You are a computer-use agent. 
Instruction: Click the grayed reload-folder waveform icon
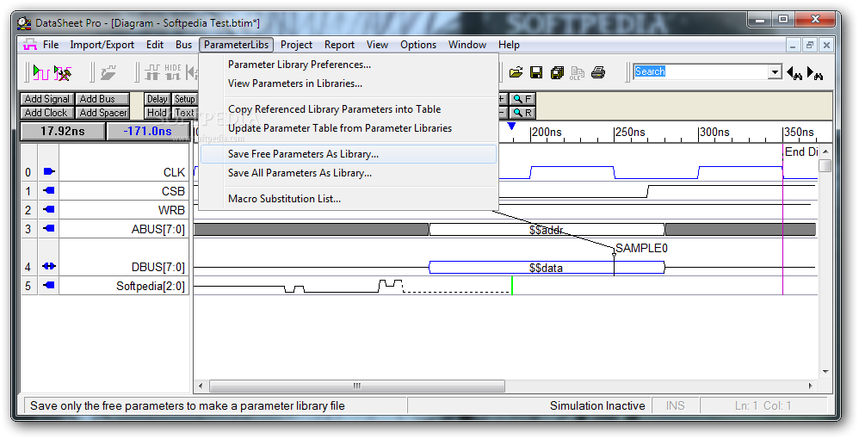(x=109, y=72)
